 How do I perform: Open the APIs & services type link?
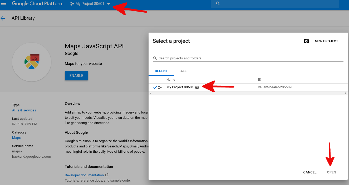(24, 110)
